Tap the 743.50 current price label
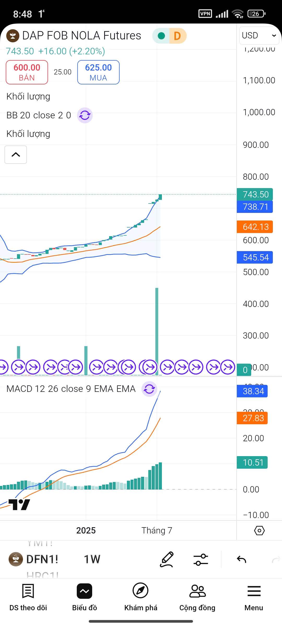 click(x=255, y=194)
